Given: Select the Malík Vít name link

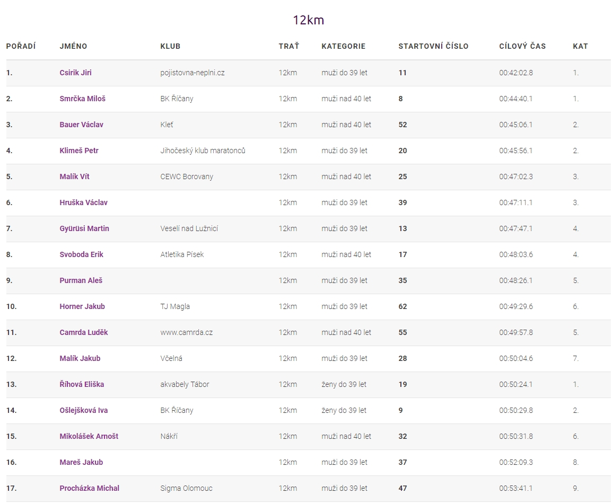Looking at the screenshot, I should pyautogui.click(x=74, y=177).
